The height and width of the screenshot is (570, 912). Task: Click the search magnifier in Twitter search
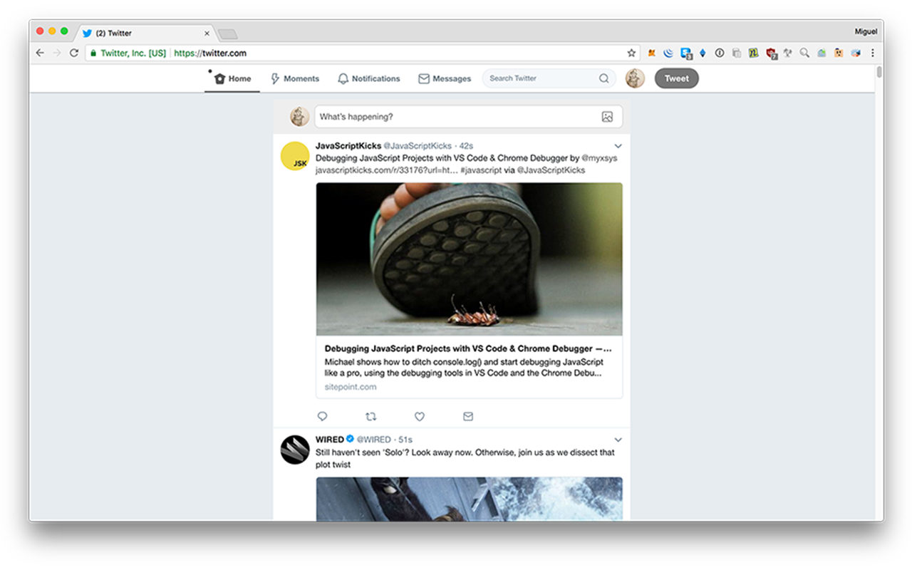604,78
